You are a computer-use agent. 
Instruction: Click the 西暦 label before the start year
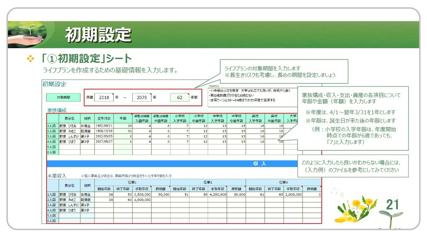click(x=90, y=97)
